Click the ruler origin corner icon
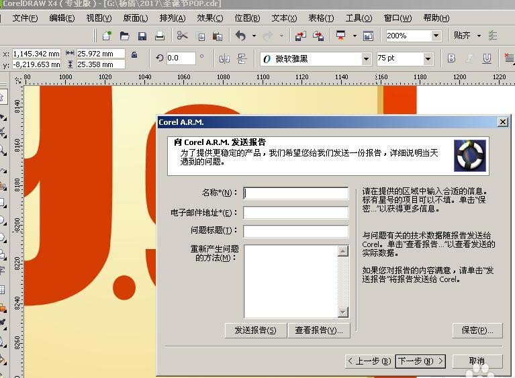The width and height of the screenshot is (515, 378). click(x=17, y=80)
